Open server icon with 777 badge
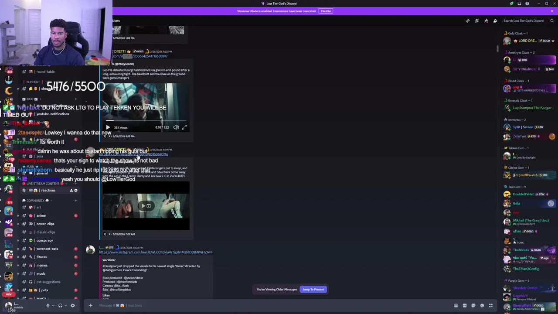This screenshot has height=314, width=558. point(9,200)
